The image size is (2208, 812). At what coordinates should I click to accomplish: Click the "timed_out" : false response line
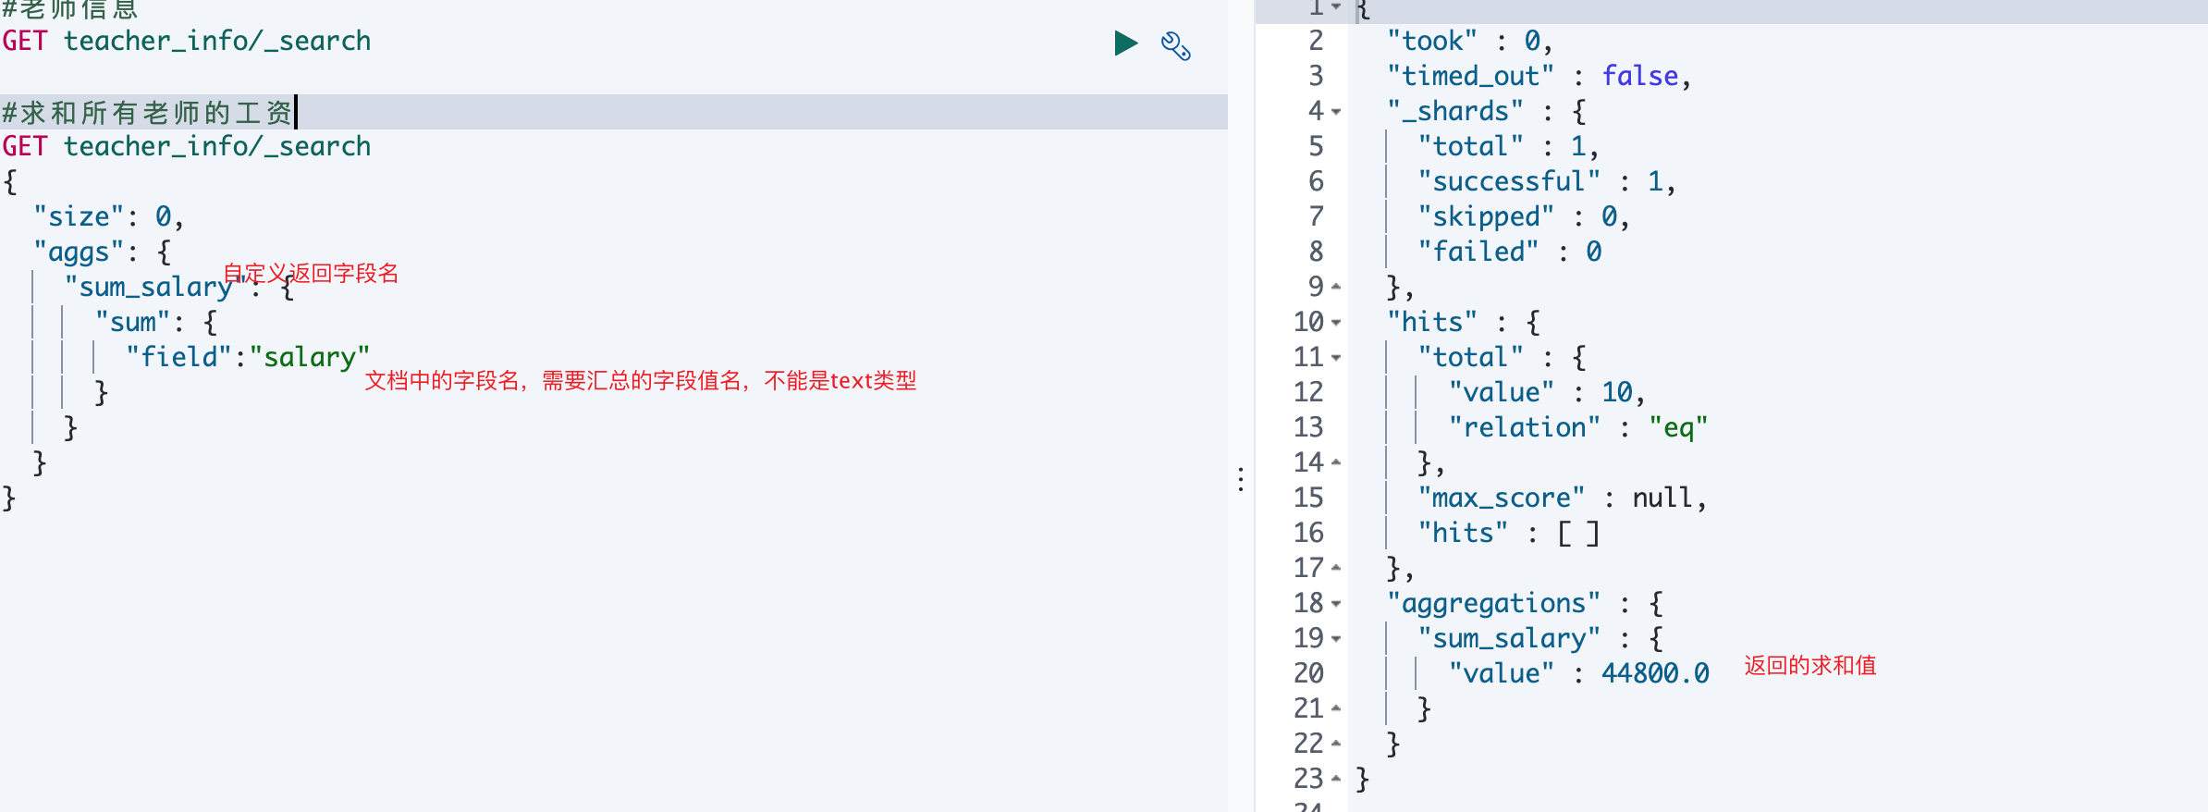(1539, 77)
